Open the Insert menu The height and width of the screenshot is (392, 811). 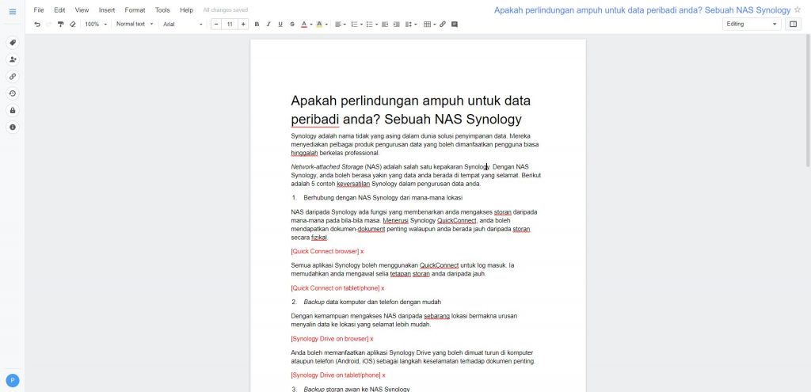107,10
